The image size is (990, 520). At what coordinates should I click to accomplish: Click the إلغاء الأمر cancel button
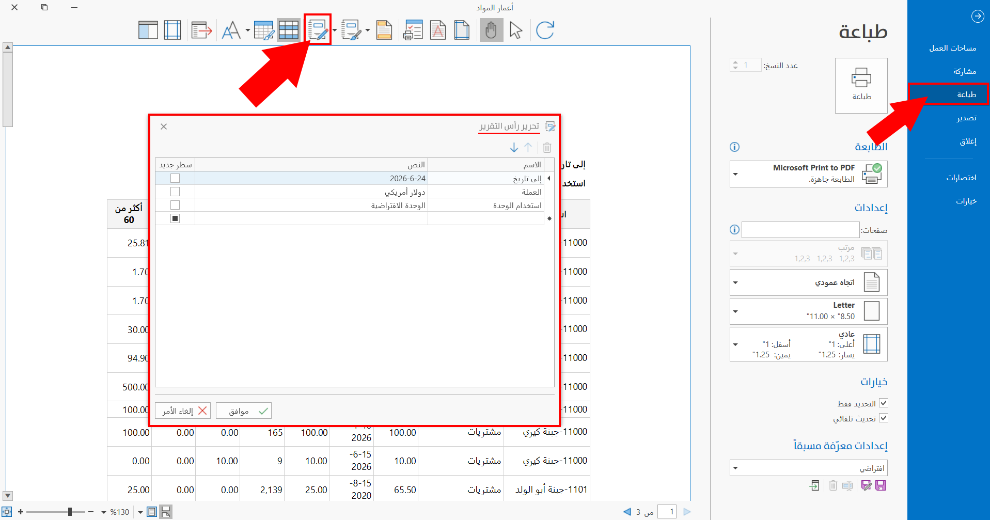(x=183, y=411)
